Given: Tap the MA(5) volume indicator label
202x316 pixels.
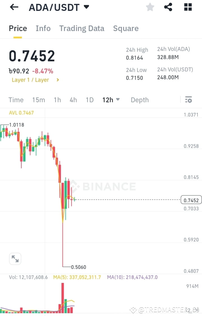Looking at the screenshot, I should [77, 277].
